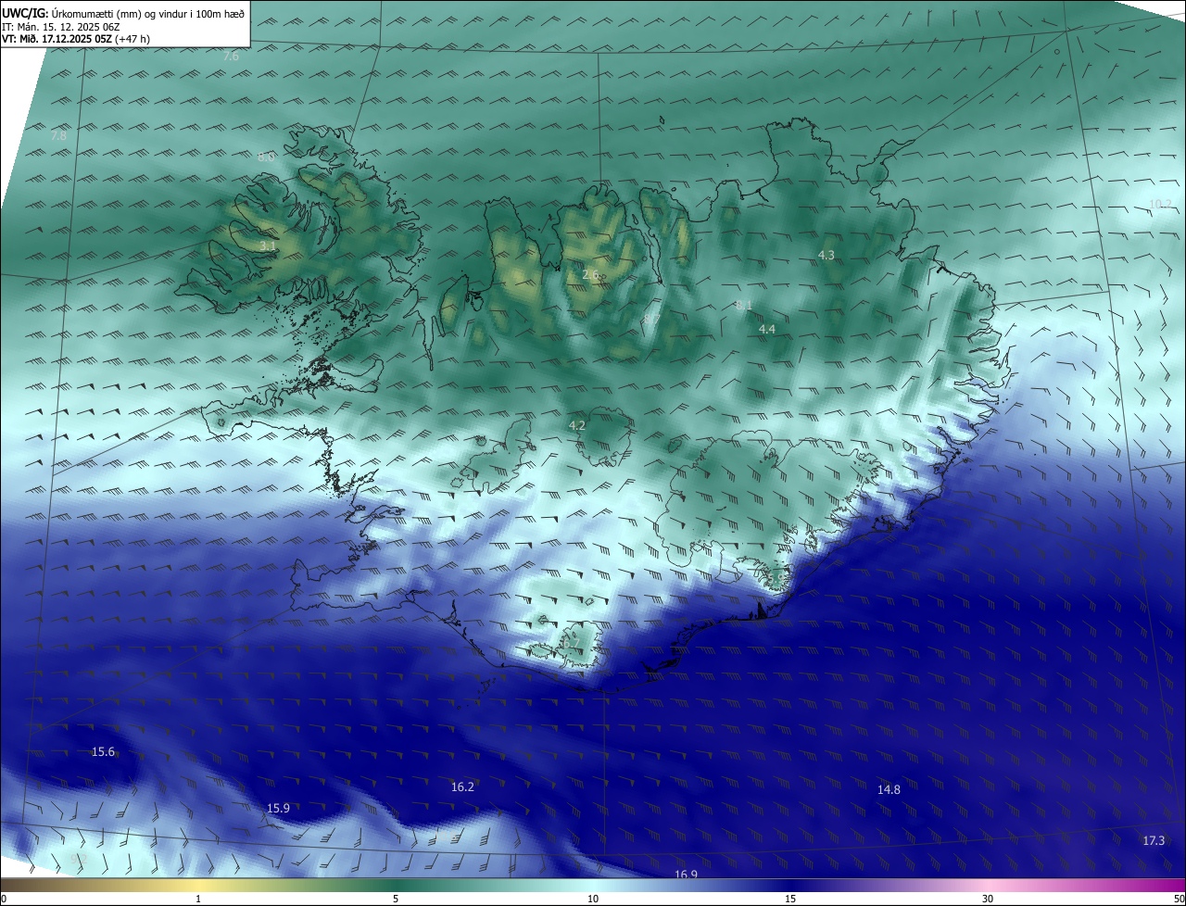Click the 10 tick on the color scale

click(593, 899)
